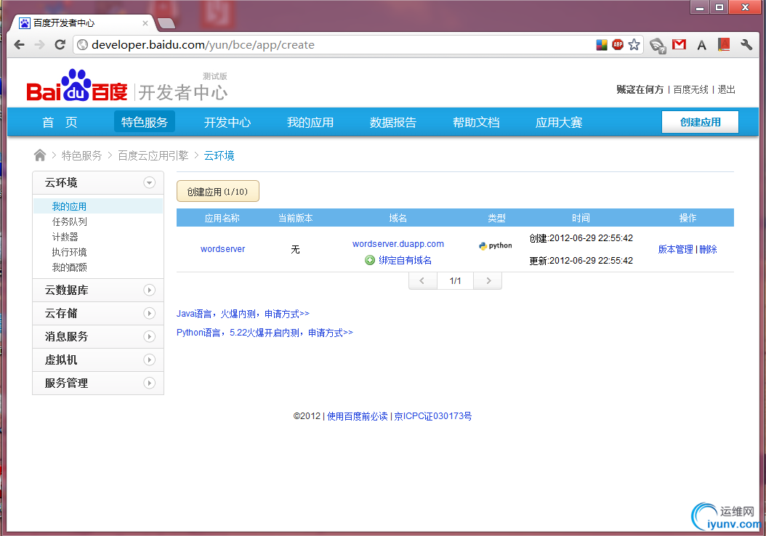Open the Java语言 内测 application link
The height and width of the screenshot is (536, 766).
[x=243, y=314]
